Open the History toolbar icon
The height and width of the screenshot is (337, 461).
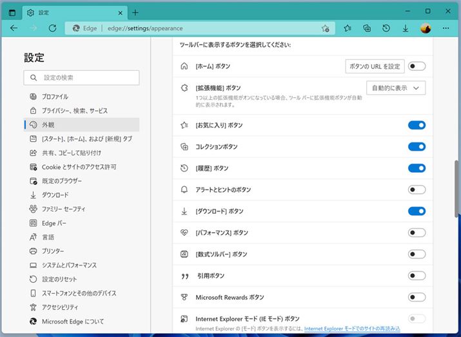386,28
